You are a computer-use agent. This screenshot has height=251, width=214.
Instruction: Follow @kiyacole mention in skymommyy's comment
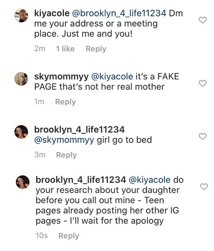point(112,77)
